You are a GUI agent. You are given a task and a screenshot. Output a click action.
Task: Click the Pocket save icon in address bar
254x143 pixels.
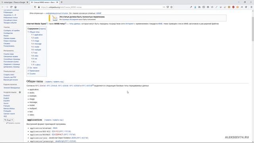tap(167, 7)
